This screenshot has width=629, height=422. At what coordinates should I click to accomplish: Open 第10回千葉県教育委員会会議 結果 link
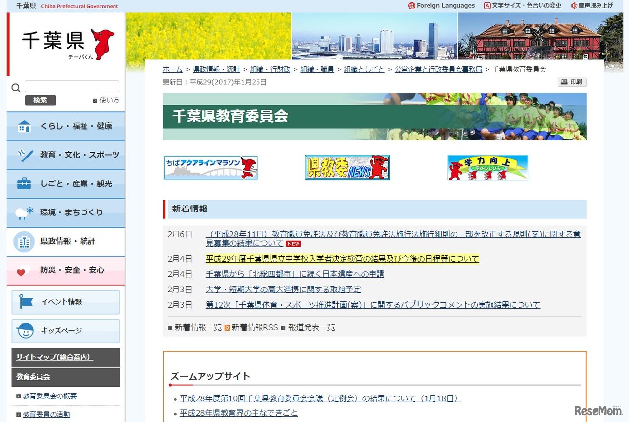(321, 398)
